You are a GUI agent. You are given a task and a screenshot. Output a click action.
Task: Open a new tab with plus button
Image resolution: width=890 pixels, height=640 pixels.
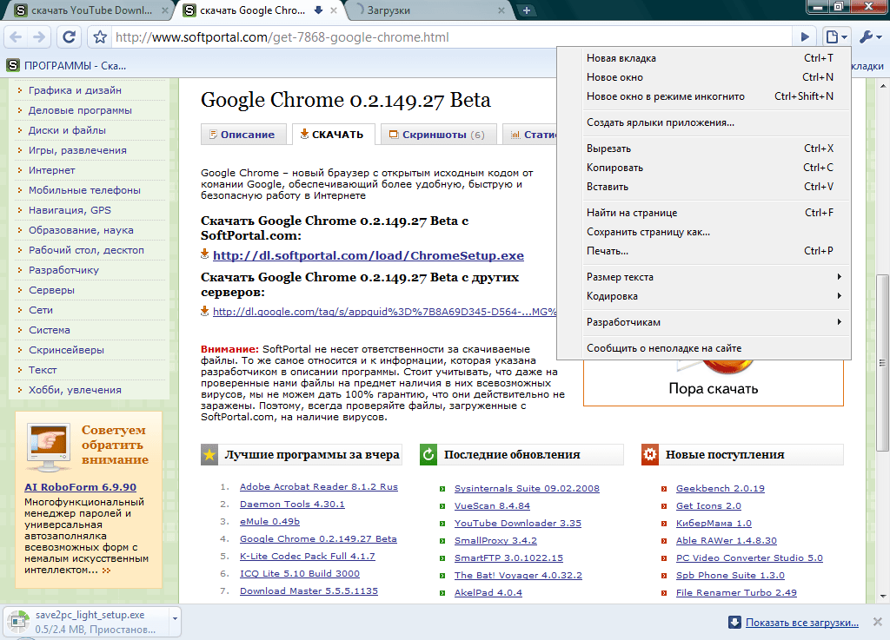[x=526, y=10]
